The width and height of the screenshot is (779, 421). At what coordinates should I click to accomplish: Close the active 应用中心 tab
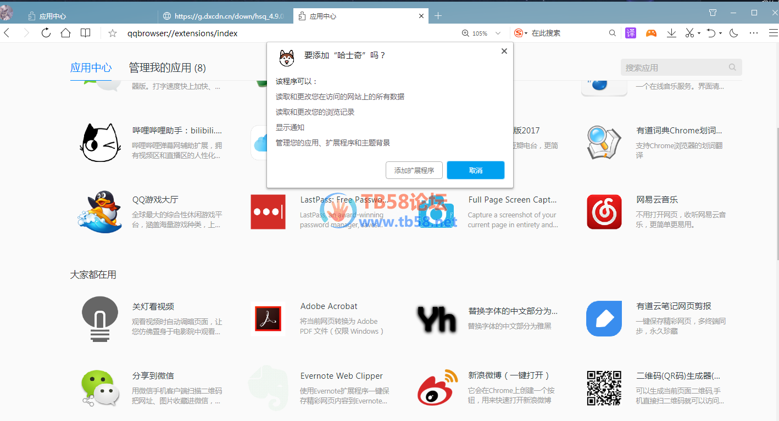[421, 16]
